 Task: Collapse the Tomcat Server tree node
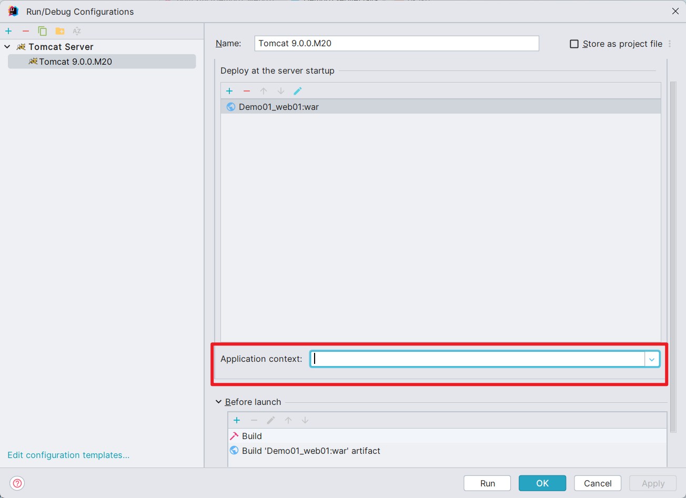pyautogui.click(x=7, y=47)
